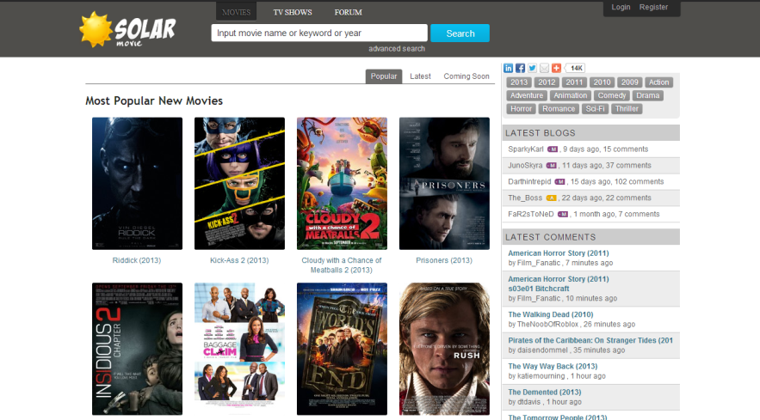Share the page via email icon
The width and height of the screenshot is (760, 420).
coord(544,68)
